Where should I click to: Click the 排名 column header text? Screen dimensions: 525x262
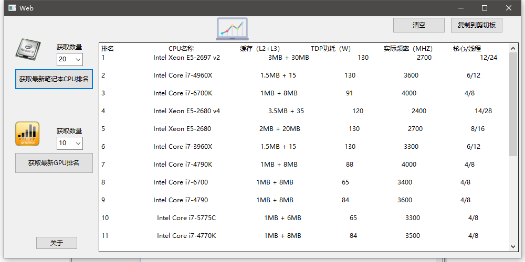[x=108, y=49]
